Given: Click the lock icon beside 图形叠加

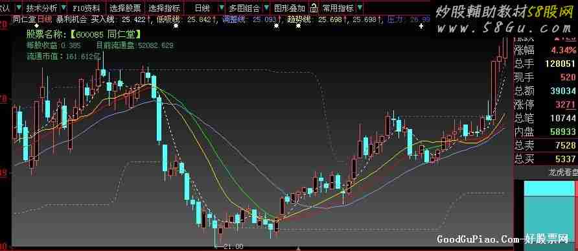Looking at the screenshot, I should (313, 8).
